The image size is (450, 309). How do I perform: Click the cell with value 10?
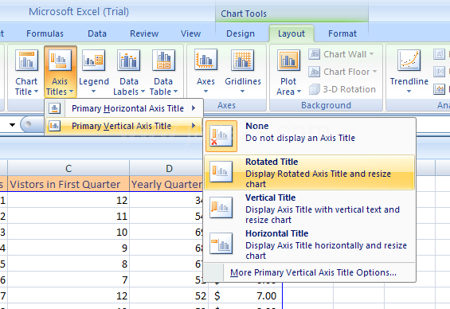coord(68,232)
